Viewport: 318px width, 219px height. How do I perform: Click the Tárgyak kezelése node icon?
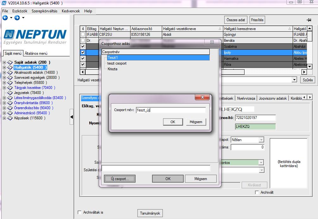pos(10,88)
